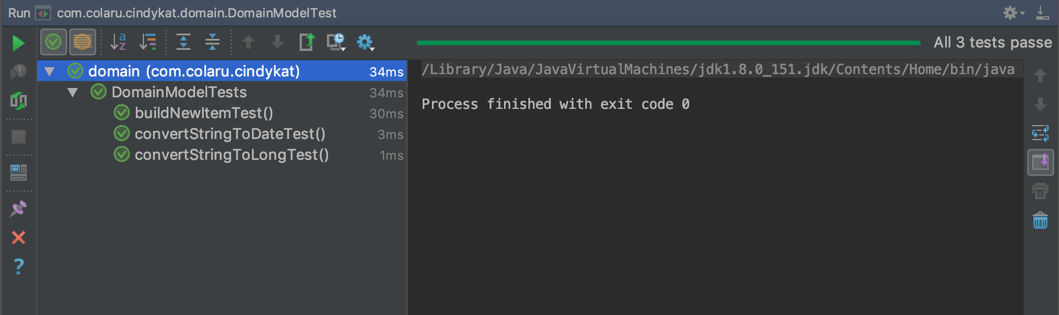The height and width of the screenshot is (315, 1059).
Task: Sort tests alphabetically
Action: pyautogui.click(x=118, y=42)
